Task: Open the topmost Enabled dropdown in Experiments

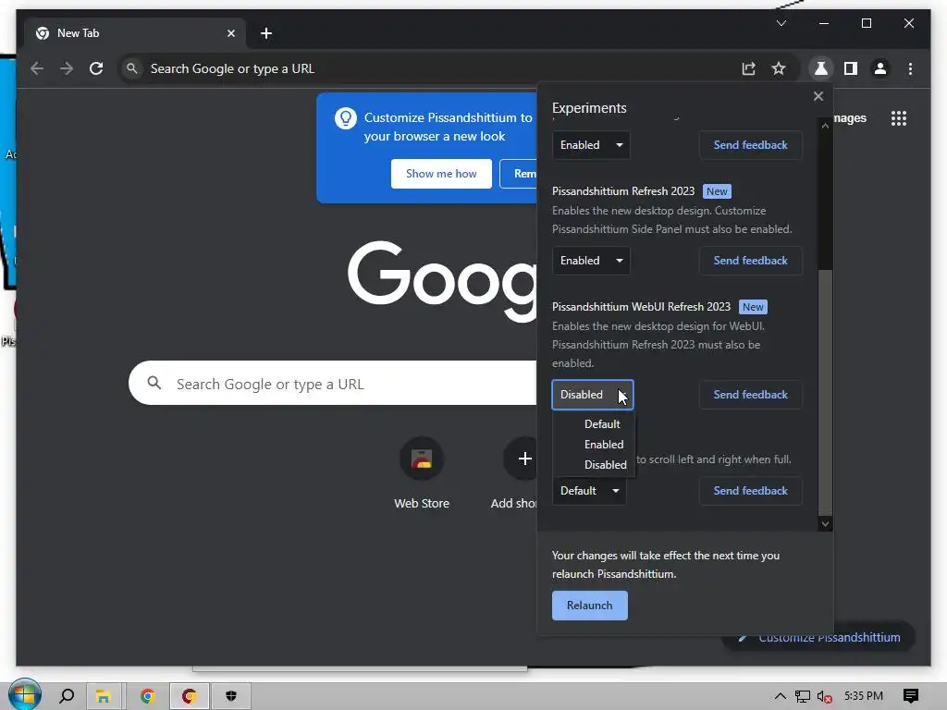Action: (591, 145)
